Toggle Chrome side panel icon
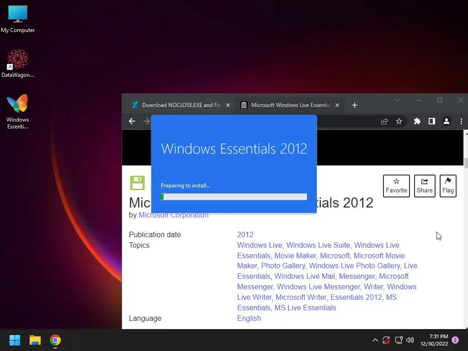 pos(431,121)
